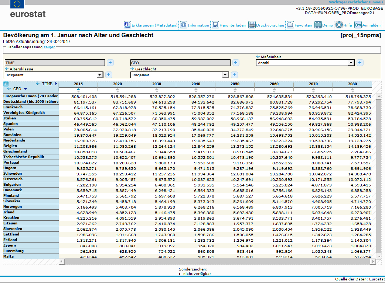Click plus button next to TIME field
The image size is (385, 283).
coord(110,63)
